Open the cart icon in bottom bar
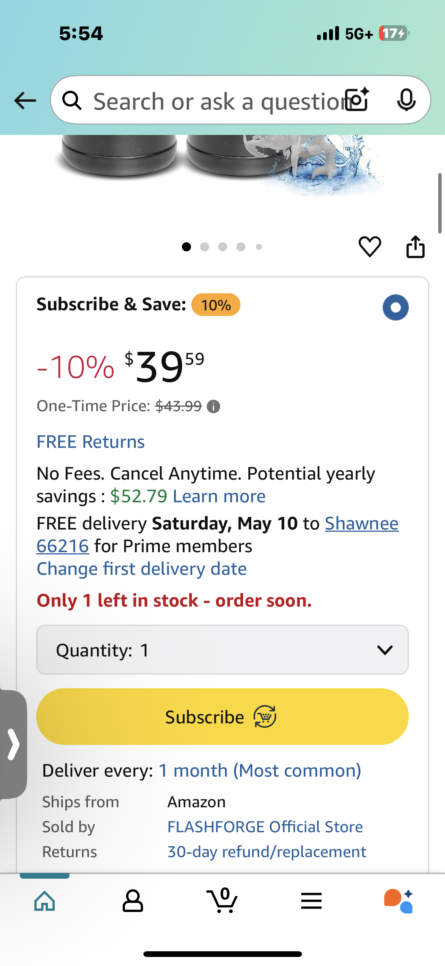 point(222,901)
